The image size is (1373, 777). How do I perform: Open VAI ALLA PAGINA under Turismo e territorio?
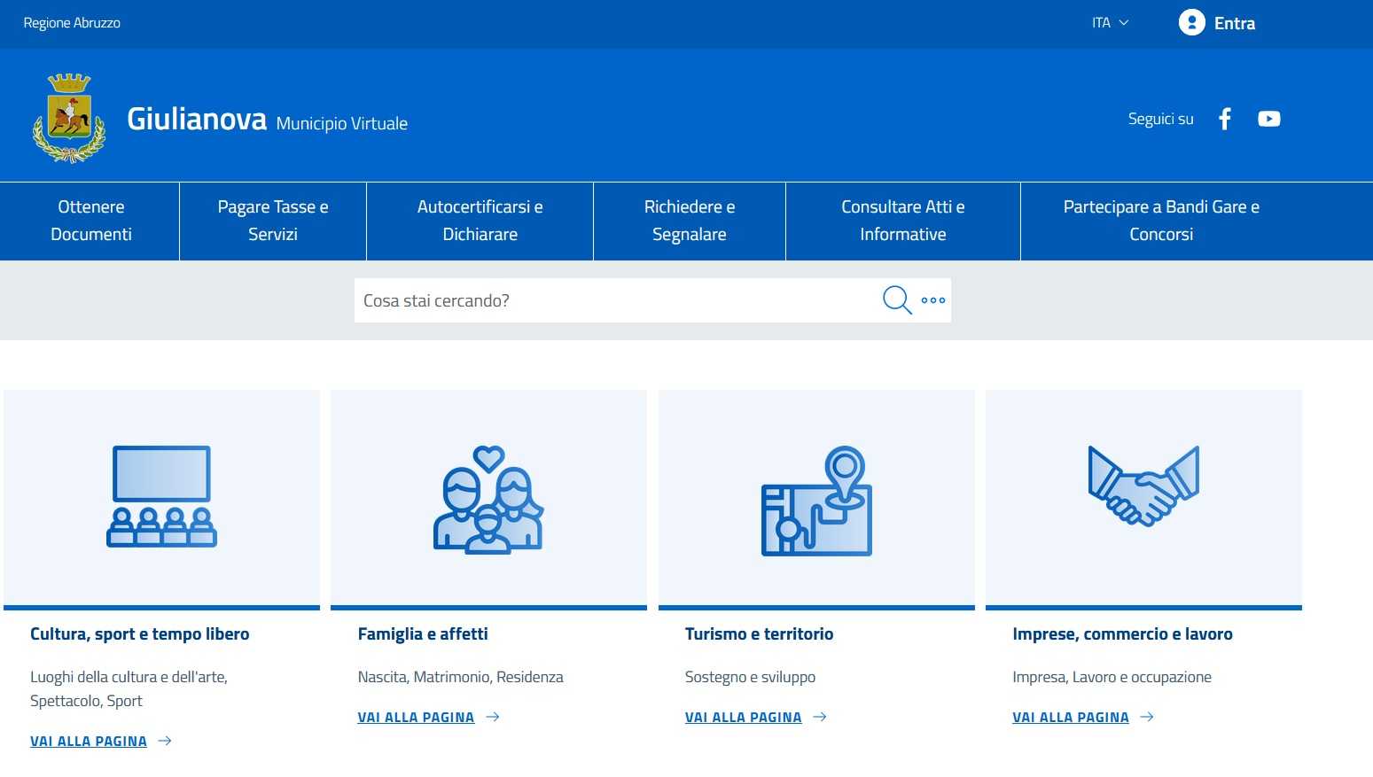point(744,717)
